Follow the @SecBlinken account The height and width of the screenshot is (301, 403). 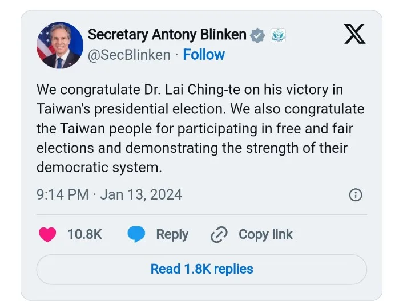click(204, 55)
